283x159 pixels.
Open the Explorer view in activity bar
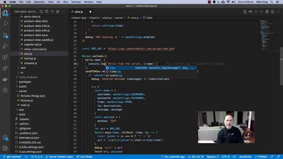point(5,13)
